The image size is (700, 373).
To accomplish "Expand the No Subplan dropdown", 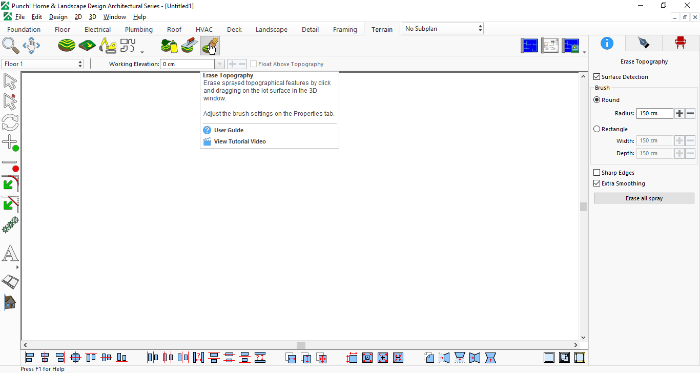I will coord(443,29).
